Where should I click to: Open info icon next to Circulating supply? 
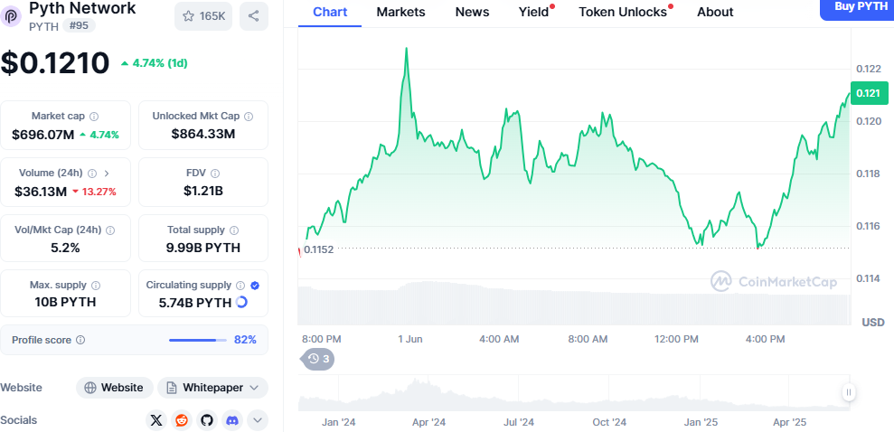240,285
